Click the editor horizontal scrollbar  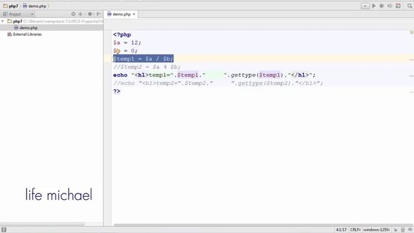click(x=263, y=225)
